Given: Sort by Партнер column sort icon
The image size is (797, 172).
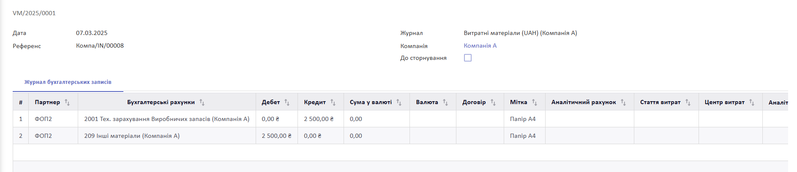Looking at the screenshot, I should pos(67,102).
